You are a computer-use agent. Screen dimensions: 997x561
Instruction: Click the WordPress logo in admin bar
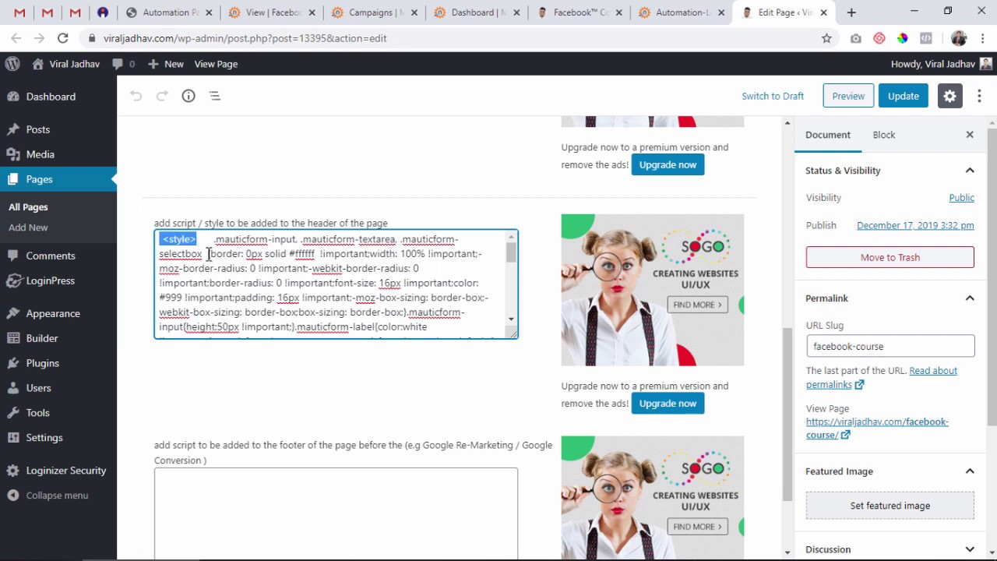pos(12,64)
